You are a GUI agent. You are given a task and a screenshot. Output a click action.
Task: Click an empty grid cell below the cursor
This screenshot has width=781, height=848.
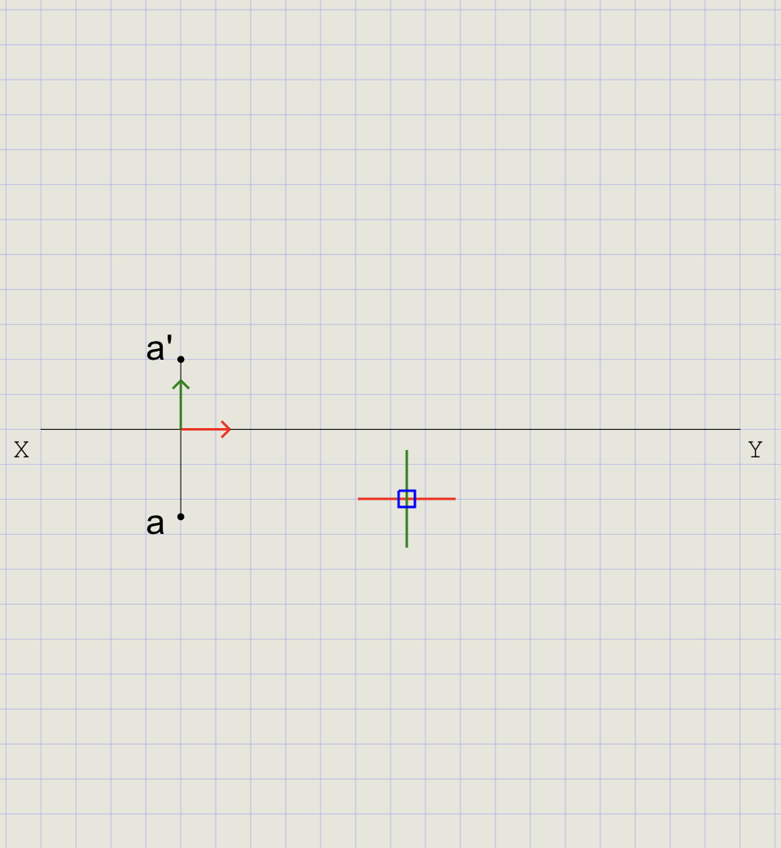click(x=407, y=586)
